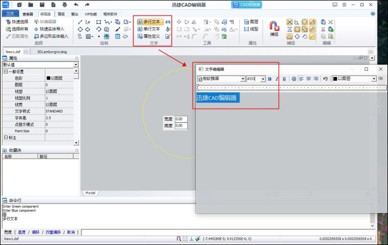Screen dimensions: 388x245
Task: Click the 属性定义 button
Action: coord(149,36)
